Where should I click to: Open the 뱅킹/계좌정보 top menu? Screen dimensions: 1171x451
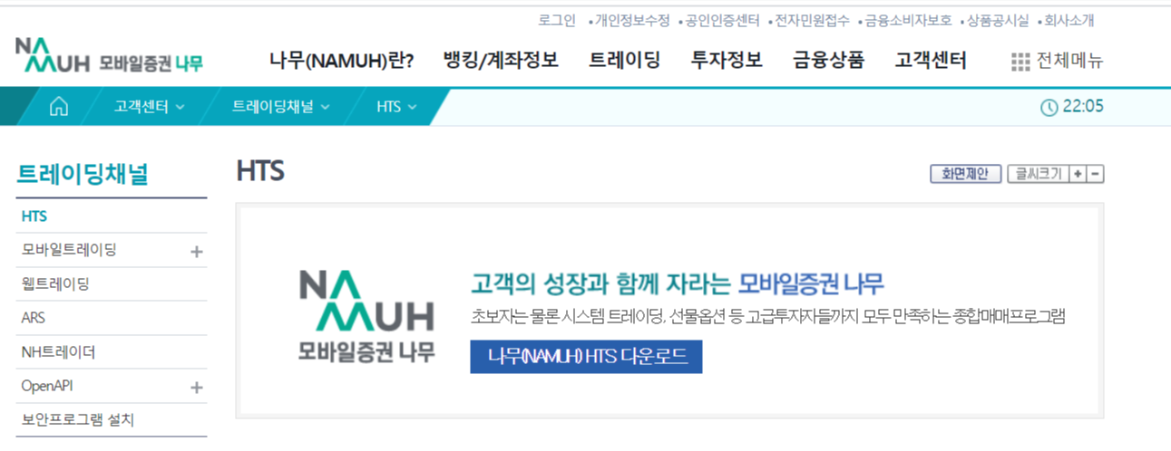tap(501, 61)
